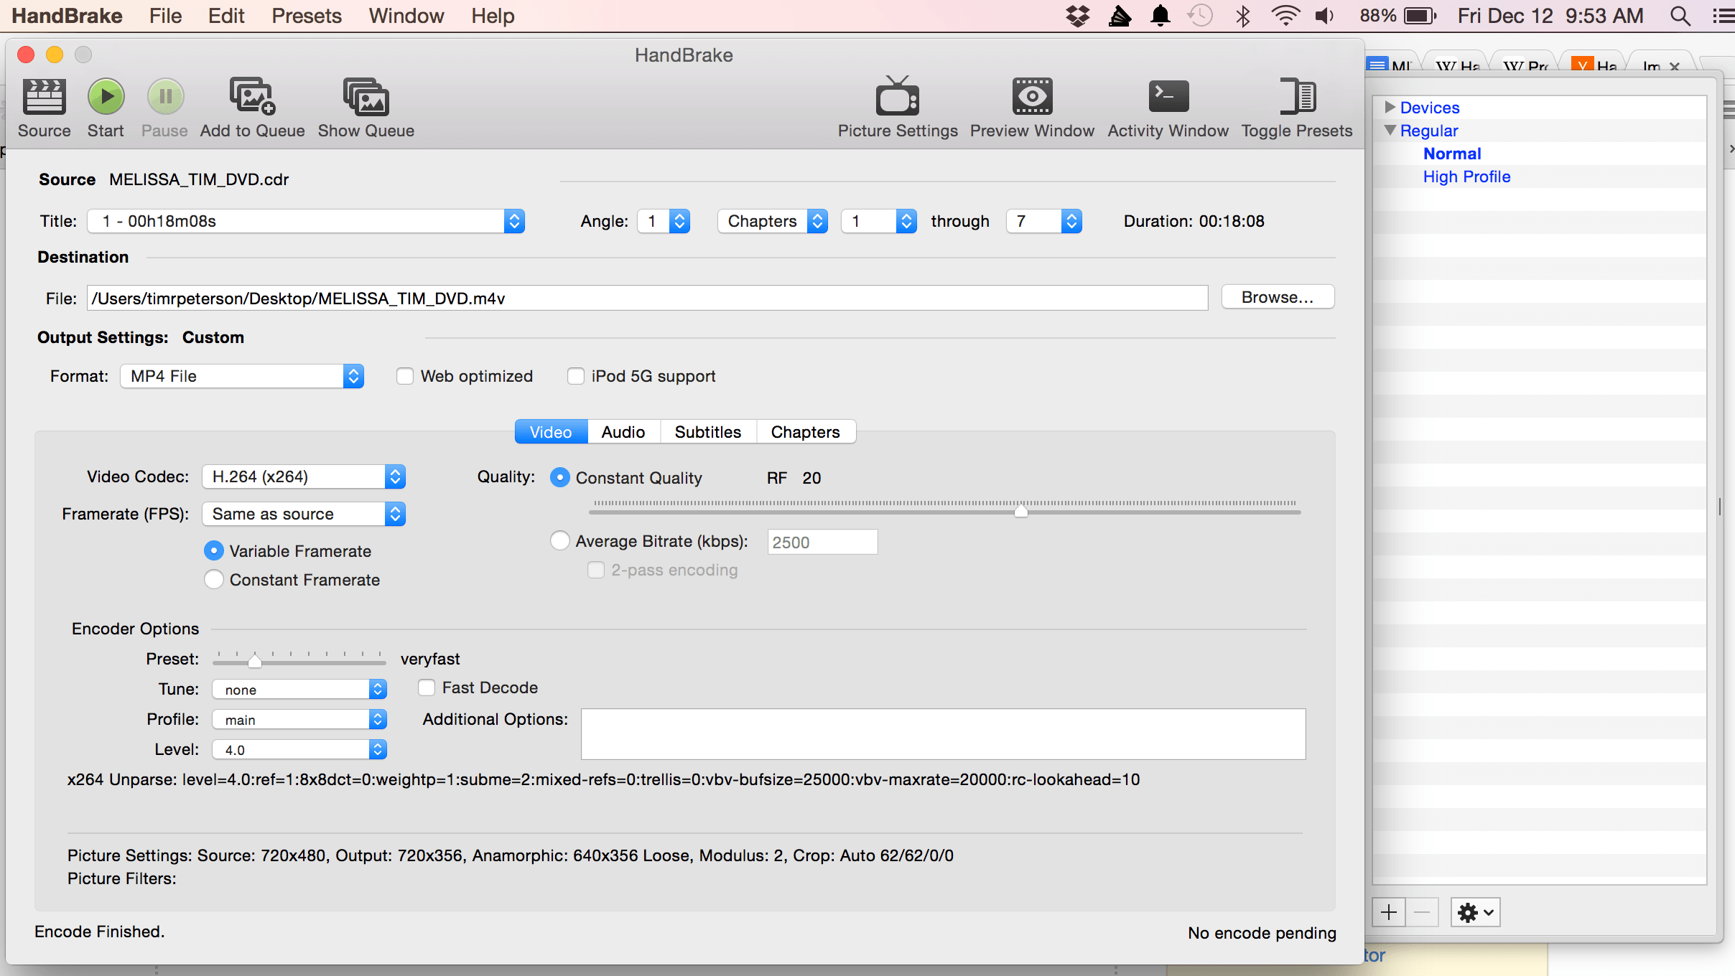Select Constant Framerate option
This screenshot has width=1735, height=976.
pos(213,579)
